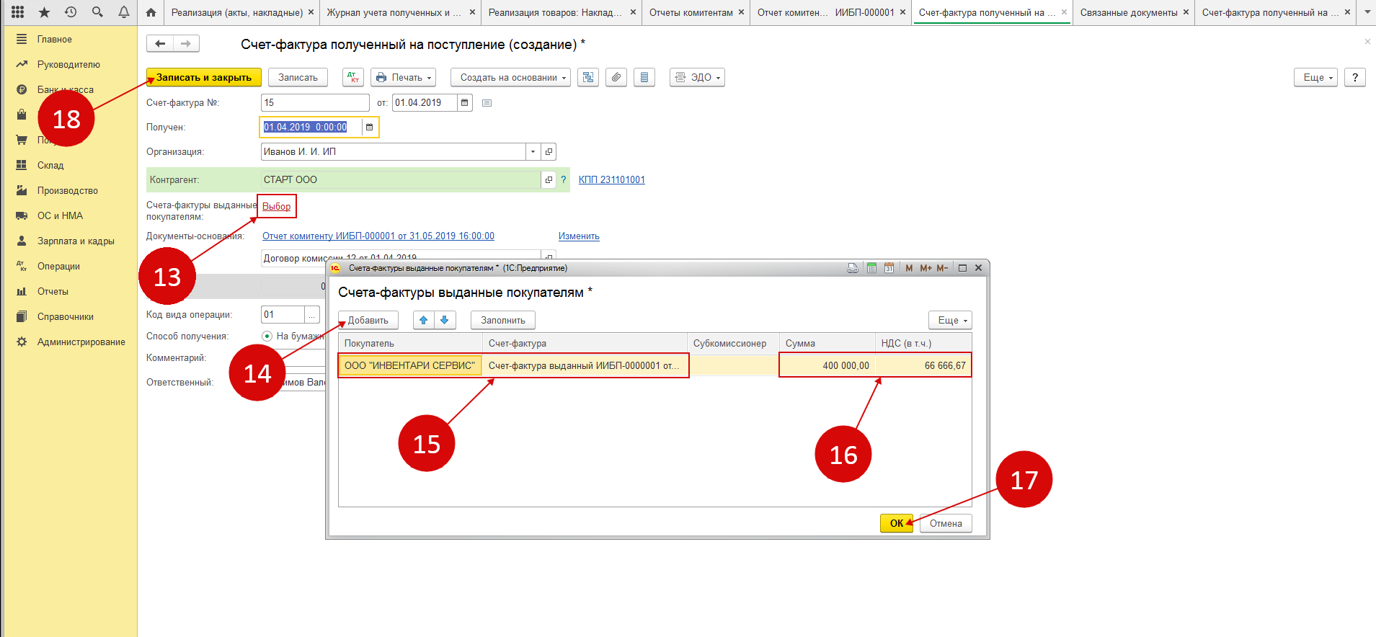
Task: Switch to 'Связанные документы' tab
Action: click(x=1129, y=12)
